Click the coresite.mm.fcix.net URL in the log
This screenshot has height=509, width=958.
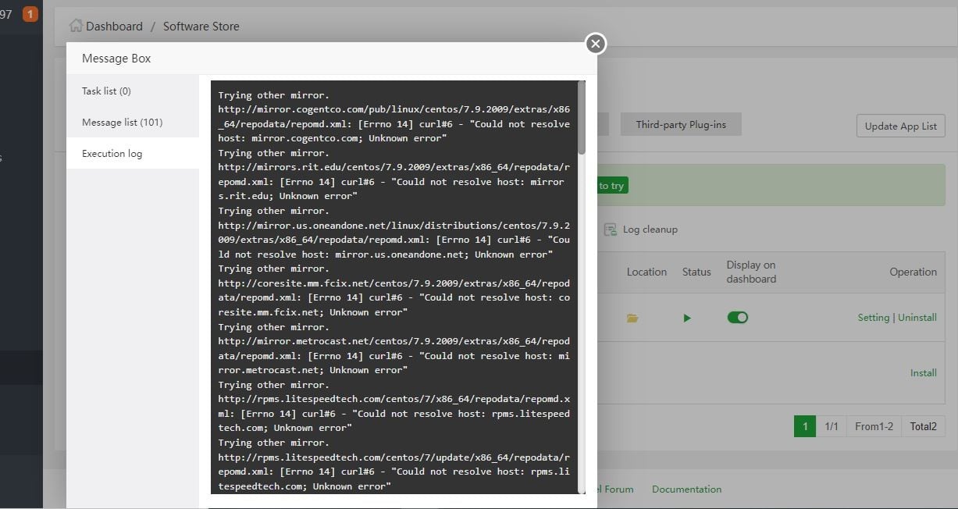click(394, 290)
